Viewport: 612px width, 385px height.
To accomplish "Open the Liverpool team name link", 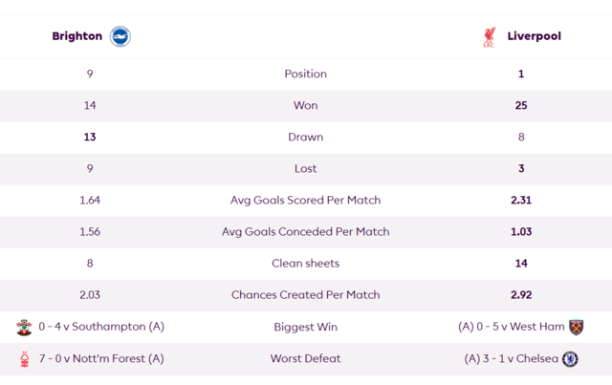I will (x=534, y=36).
